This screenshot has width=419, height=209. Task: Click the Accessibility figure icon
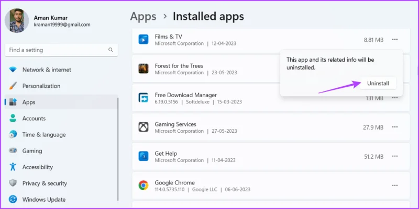tap(13, 167)
